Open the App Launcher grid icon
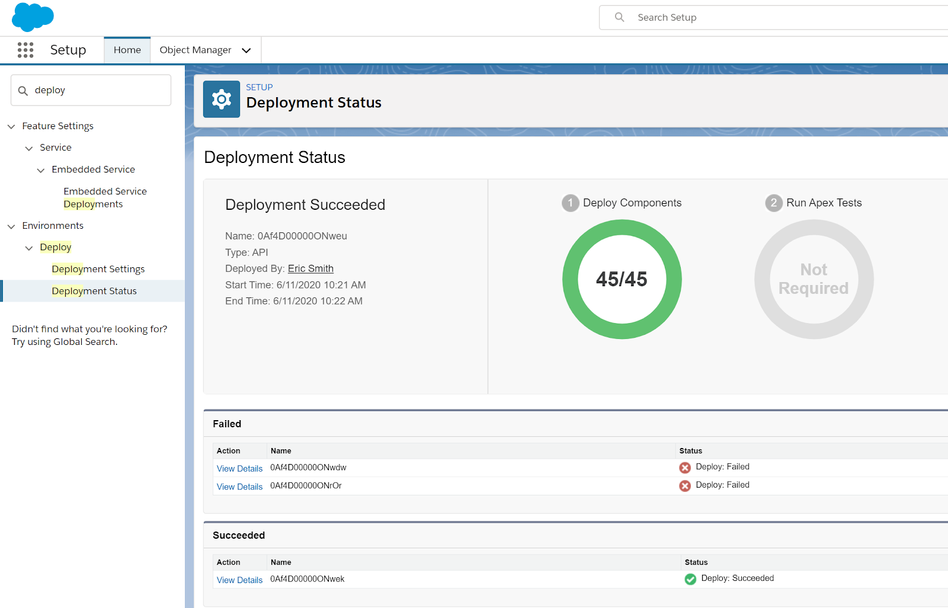948x608 pixels. [25, 50]
